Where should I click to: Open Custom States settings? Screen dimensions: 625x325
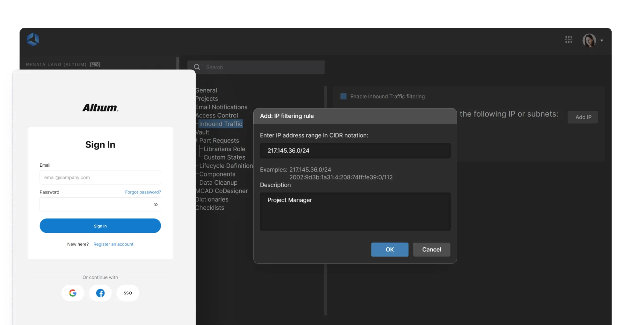pyautogui.click(x=224, y=157)
